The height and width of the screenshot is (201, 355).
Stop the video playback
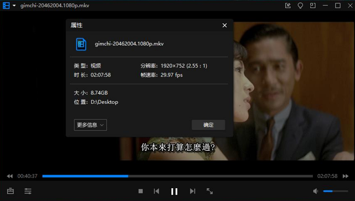(141, 191)
